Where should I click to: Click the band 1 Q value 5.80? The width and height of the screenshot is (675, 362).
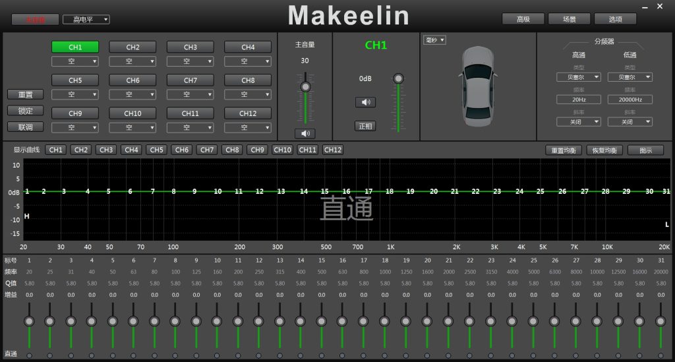coord(29,284)
